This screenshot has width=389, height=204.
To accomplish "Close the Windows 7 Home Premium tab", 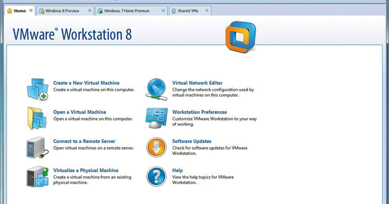I will 163,11.
